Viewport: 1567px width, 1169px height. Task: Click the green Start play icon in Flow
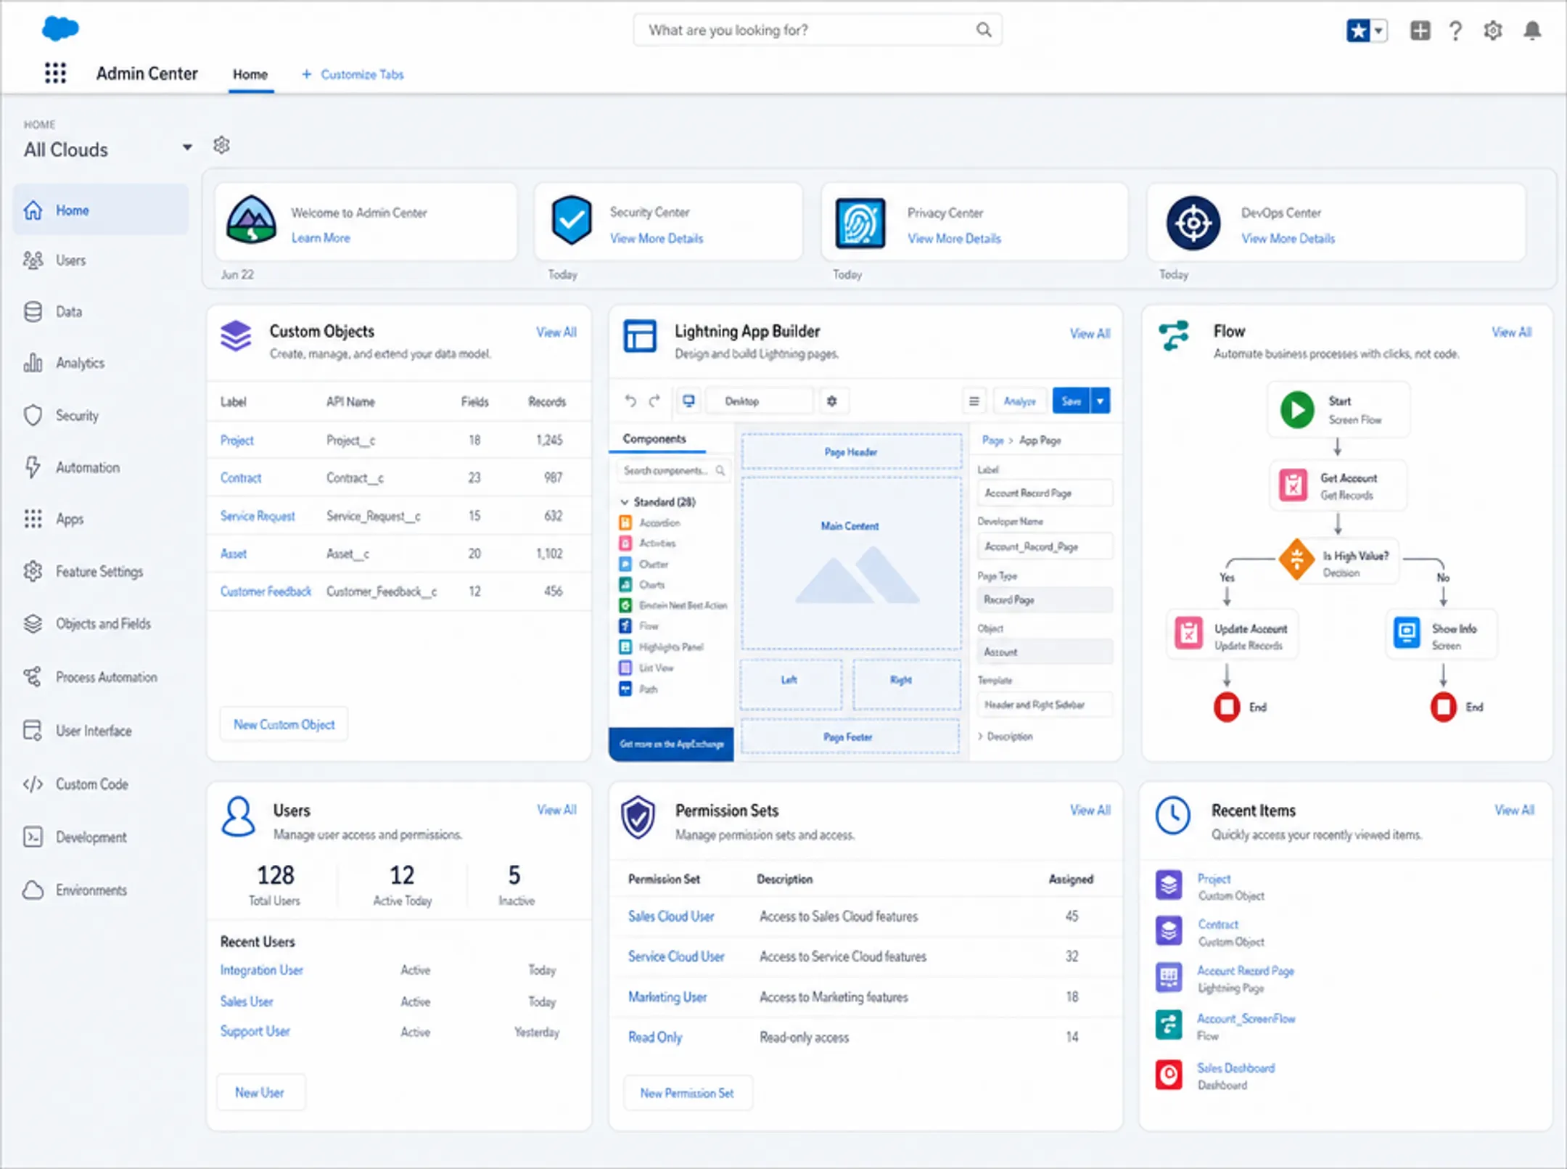click(1297, 410)
